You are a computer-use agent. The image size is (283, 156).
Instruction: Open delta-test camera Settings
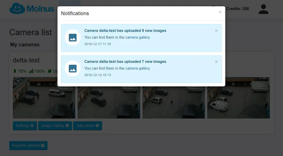point(25,126)
